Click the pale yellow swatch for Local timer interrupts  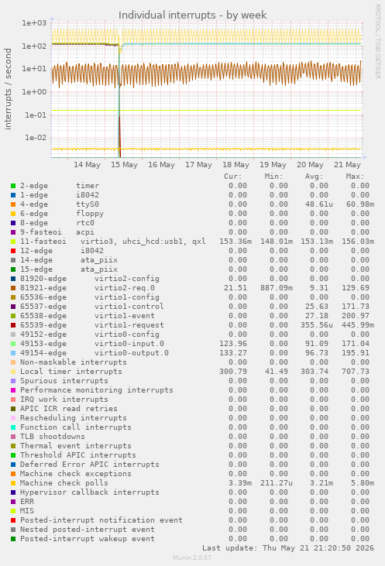[13, 372]
